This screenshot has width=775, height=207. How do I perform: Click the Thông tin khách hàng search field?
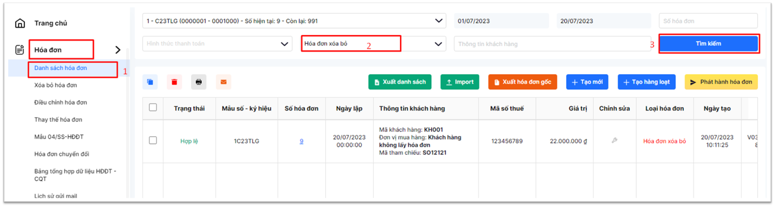[x=552, y=44]
